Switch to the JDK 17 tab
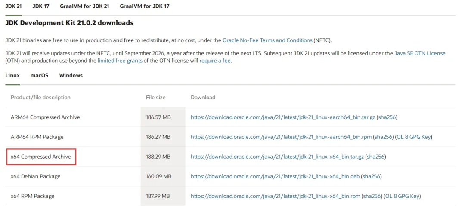The image size is (465, 215). [x=40, y=6]
